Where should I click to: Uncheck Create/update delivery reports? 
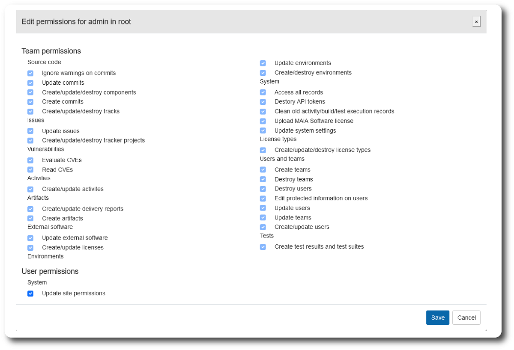click(30, 209)
